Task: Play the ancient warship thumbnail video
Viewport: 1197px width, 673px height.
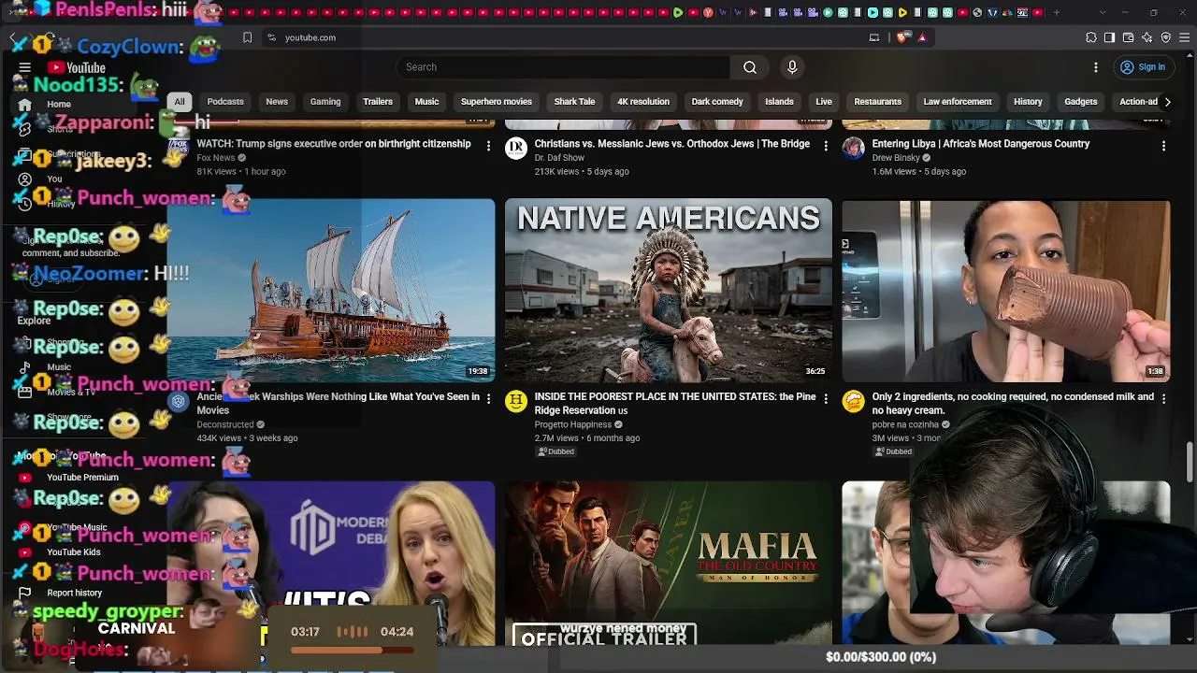Action: tap(331, 290)
